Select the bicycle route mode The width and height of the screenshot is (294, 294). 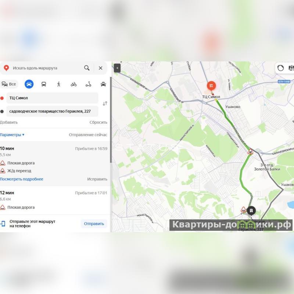click(73, 84)
